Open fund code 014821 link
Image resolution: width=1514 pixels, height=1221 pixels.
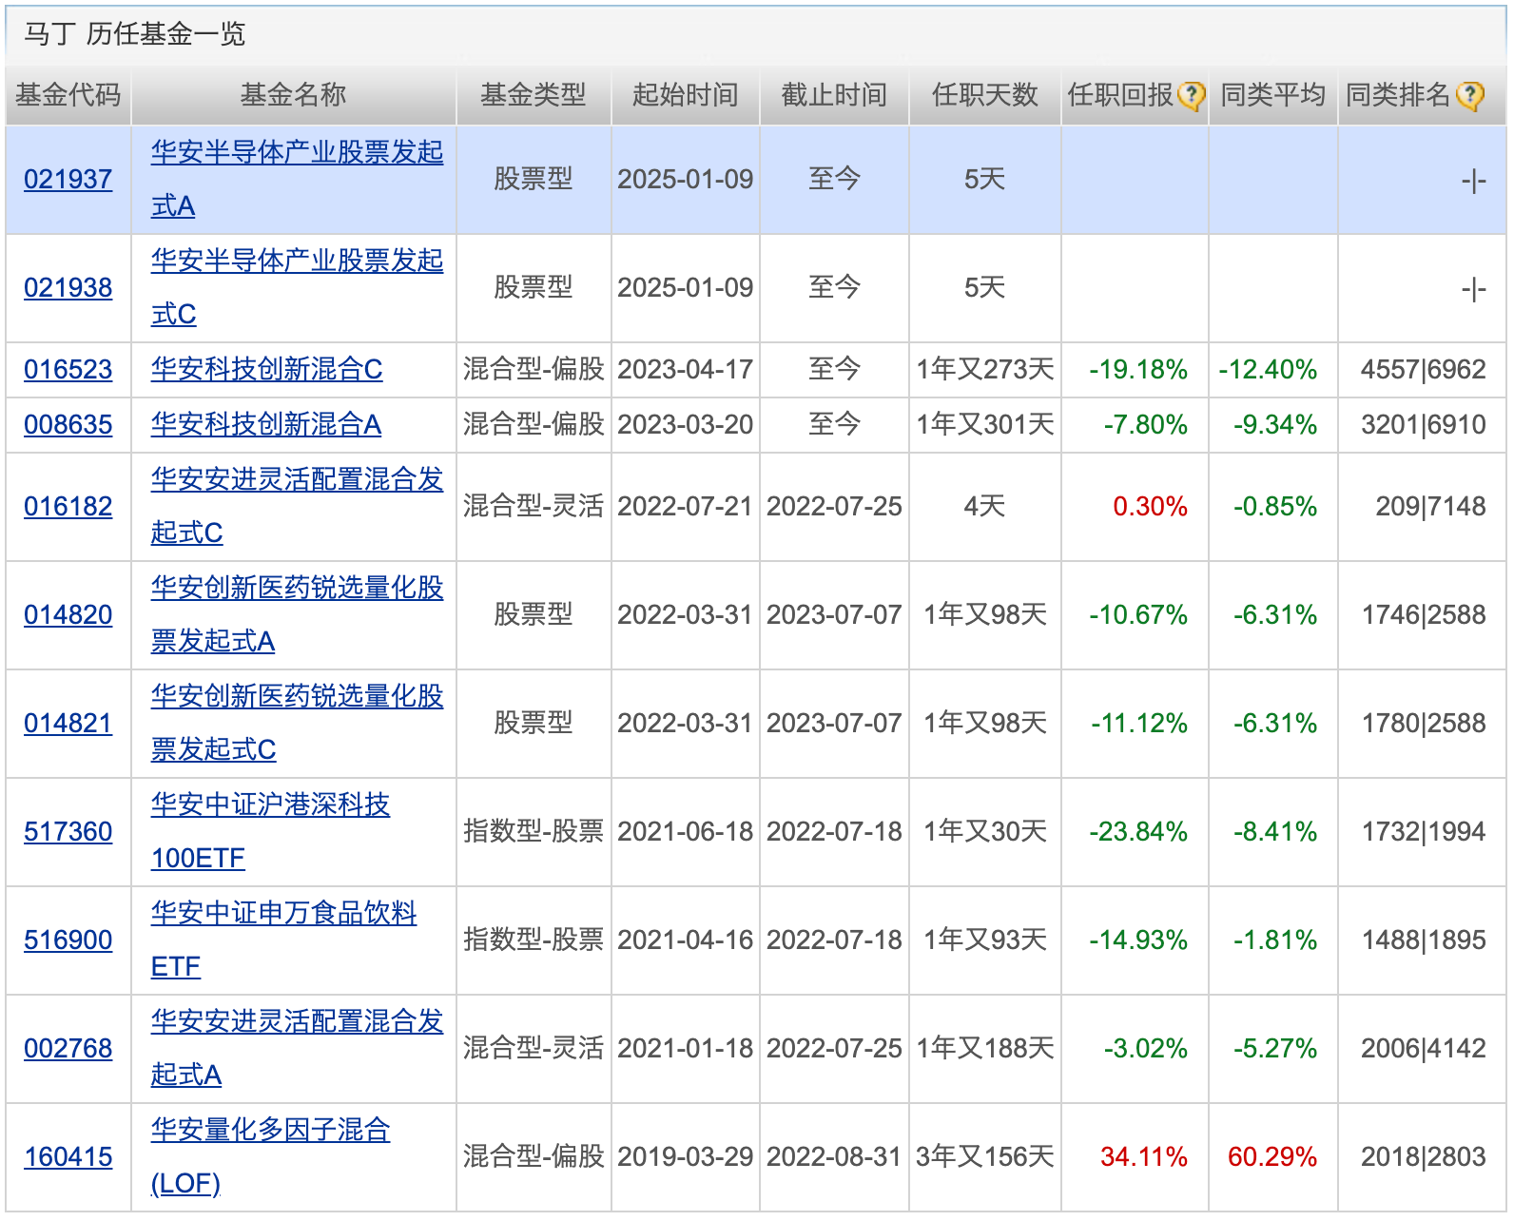68,724
